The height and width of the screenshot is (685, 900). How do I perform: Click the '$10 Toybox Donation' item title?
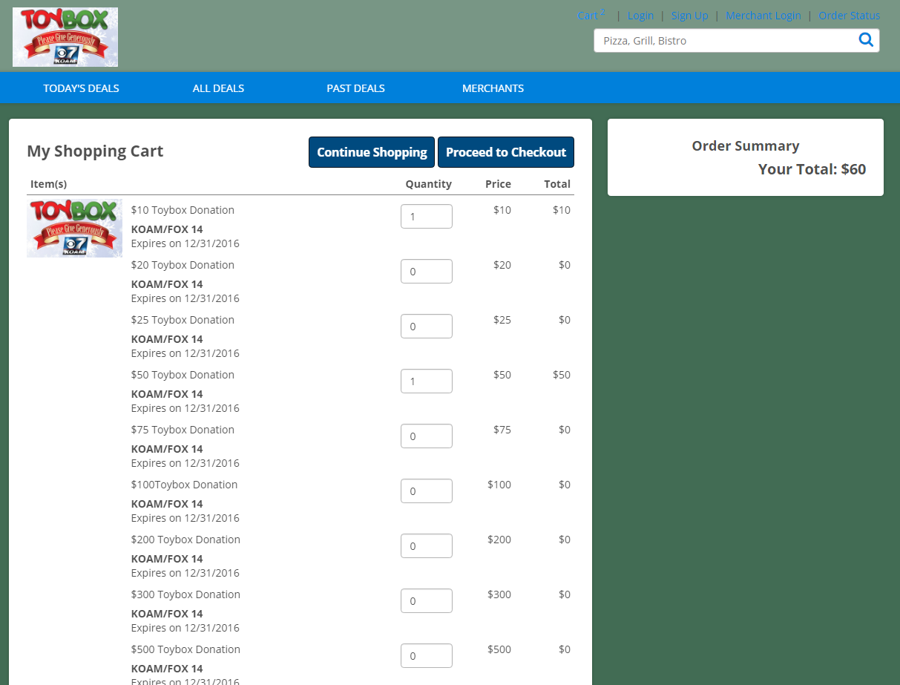point(183,210)
